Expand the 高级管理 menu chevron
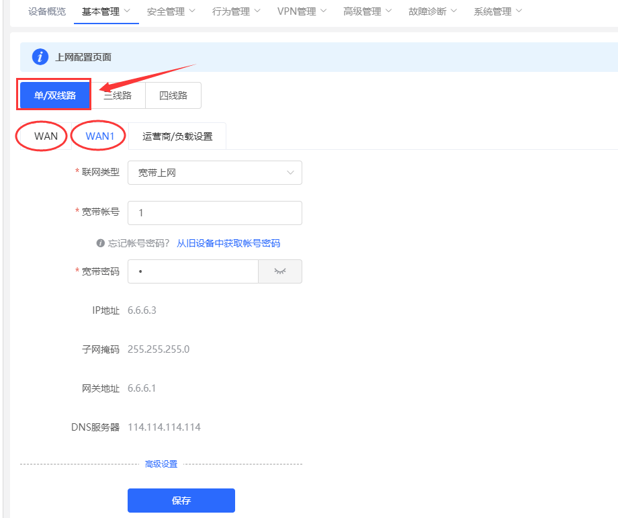This screenshot has width=618, height=518. click(388, 11)
